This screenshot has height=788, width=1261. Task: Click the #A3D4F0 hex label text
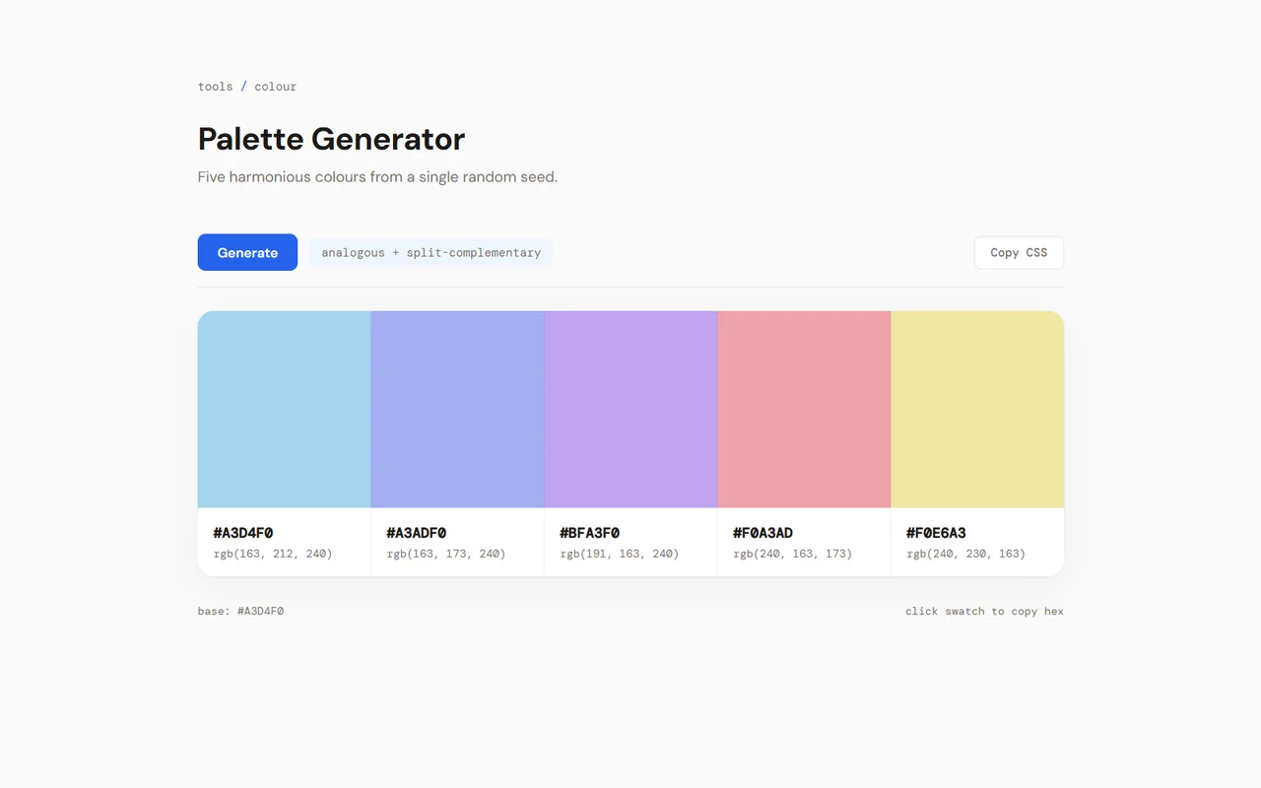coord(243,533)
